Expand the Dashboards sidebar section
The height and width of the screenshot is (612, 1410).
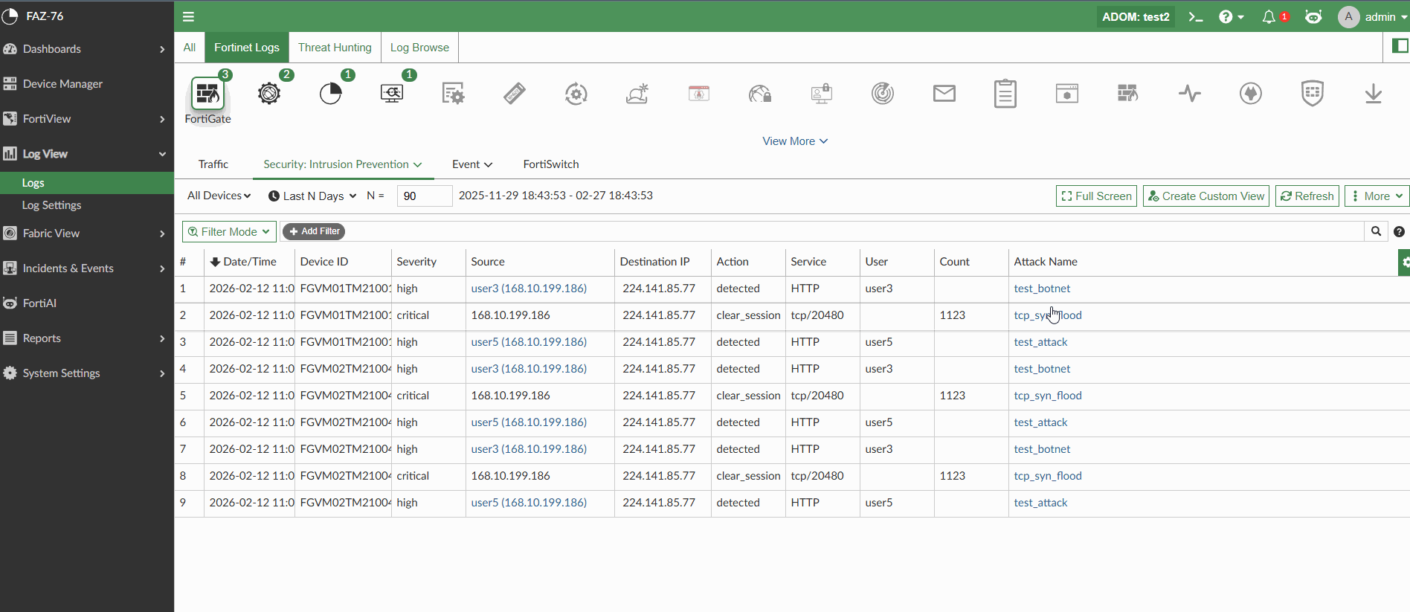87,49
